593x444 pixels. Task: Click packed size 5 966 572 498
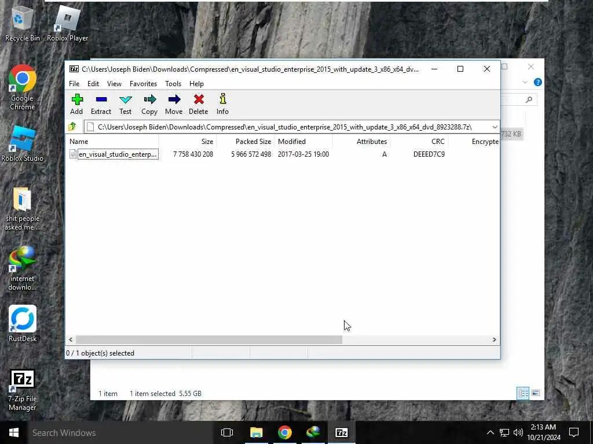click(x=251, y=154)
